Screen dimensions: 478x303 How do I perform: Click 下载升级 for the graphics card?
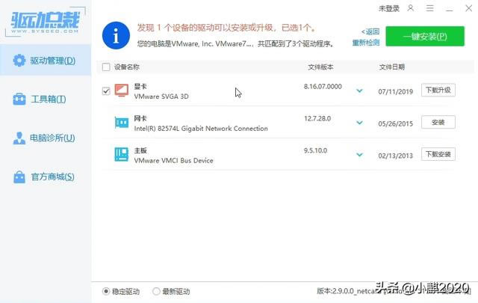coord(438,90)
